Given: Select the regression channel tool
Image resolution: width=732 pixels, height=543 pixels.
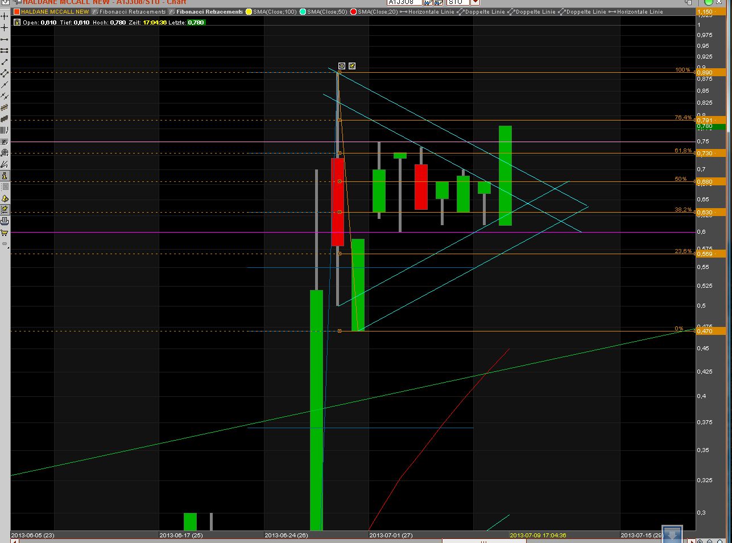Looking at the screenshot, I should pyautogui.click(x=5, y=107).
